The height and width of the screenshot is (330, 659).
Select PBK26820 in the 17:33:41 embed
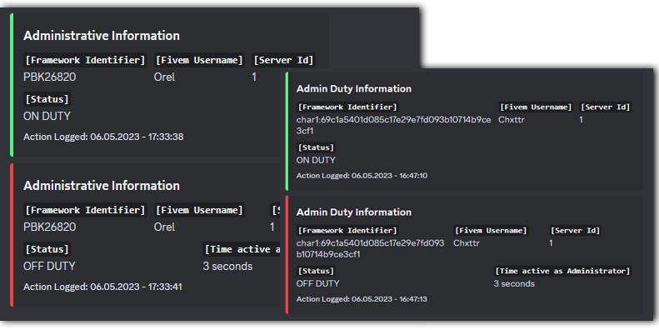tap(50, 227)
